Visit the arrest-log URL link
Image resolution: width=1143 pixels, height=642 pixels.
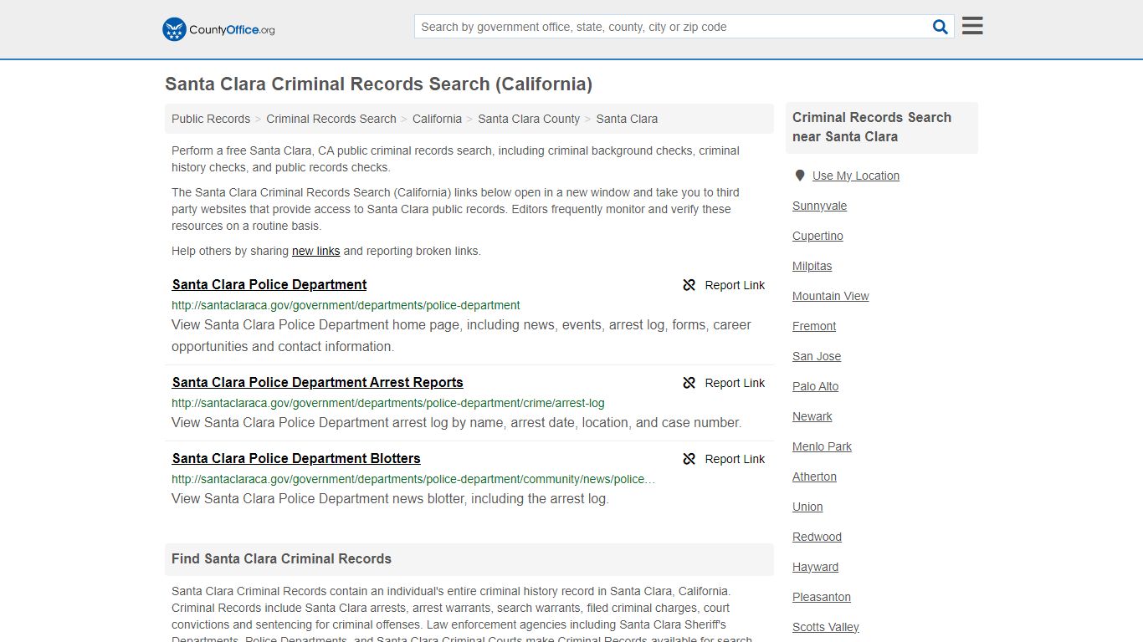[388, 403]
